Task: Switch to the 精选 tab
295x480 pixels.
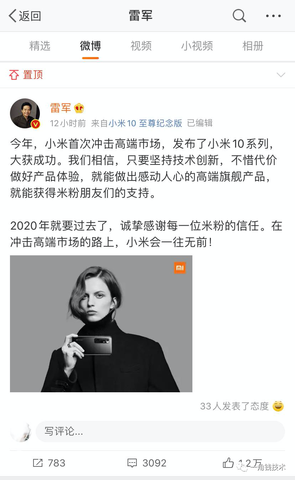Action: pyautogui.click(x=40, y=46)
